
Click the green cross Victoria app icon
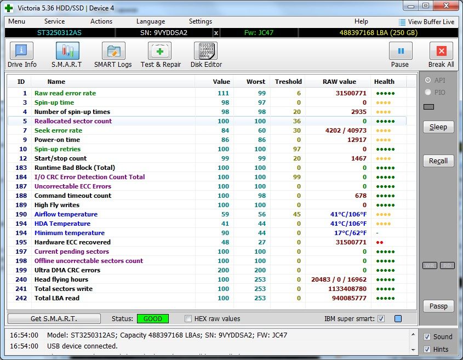pyautogui.click(x=9, y=8)
